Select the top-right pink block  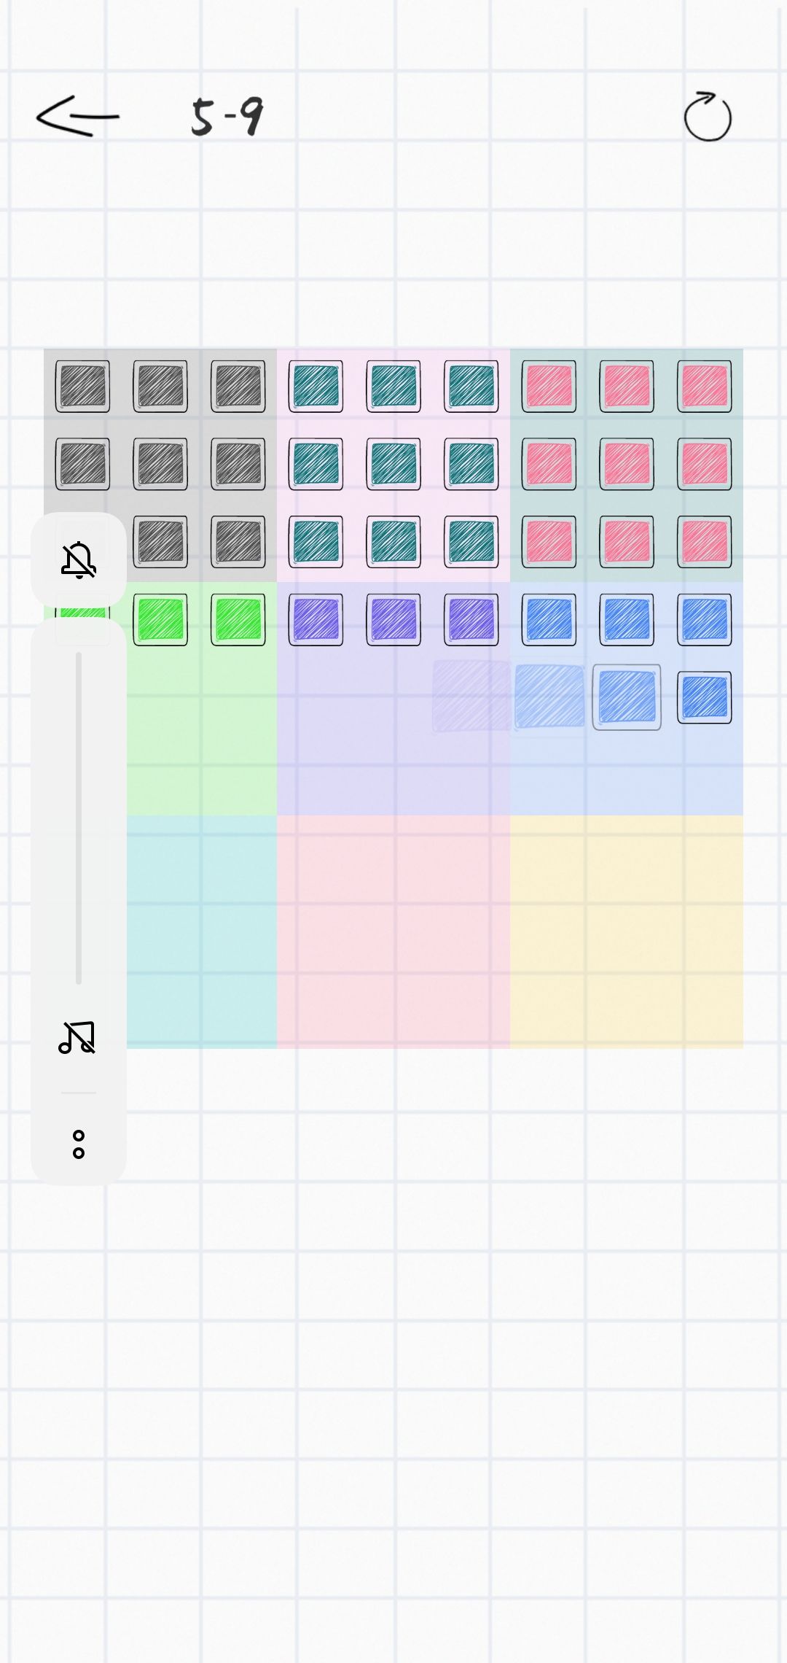click(x=704, y=386)
